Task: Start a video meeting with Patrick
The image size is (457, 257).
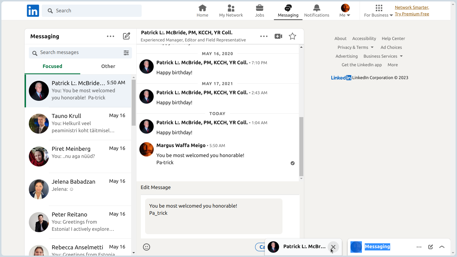Action: point(278,36)
